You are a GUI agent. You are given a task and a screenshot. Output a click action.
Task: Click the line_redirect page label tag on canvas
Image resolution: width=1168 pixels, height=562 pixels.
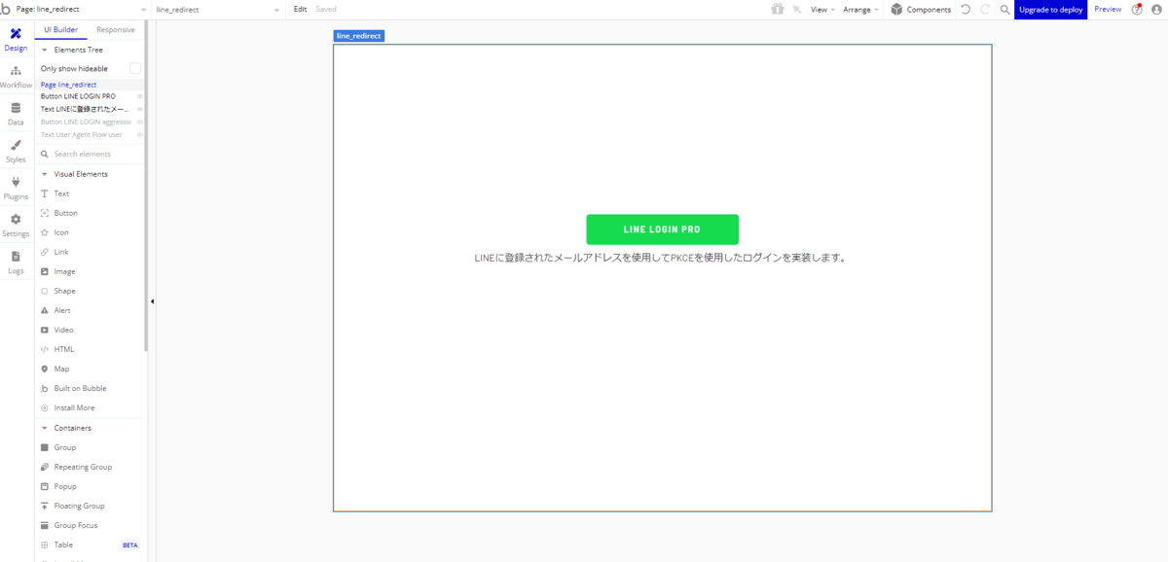click(358, 36)
